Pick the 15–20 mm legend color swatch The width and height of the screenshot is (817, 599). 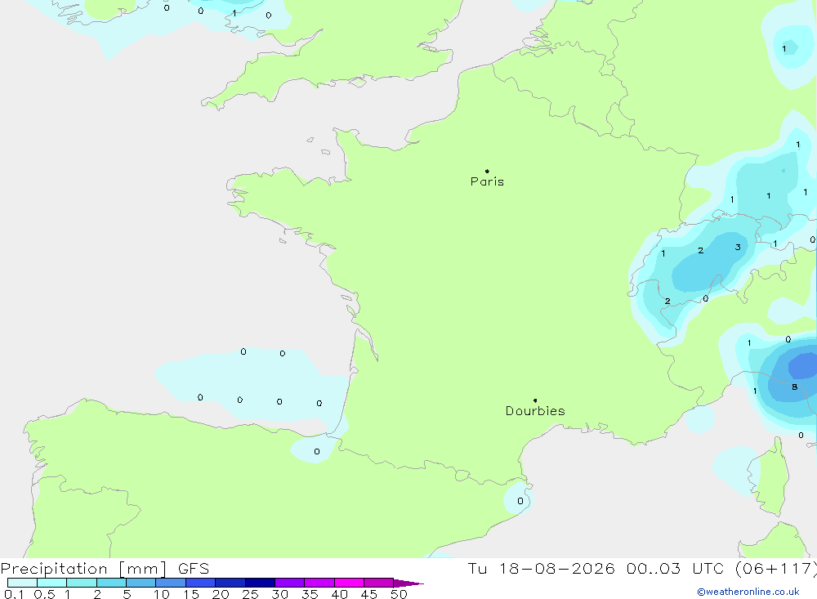click(200, 583)
